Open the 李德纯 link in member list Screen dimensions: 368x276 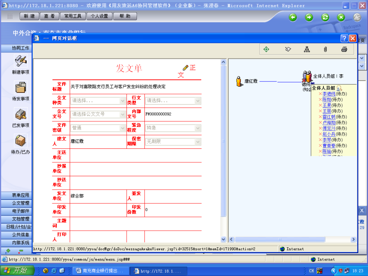point(329,94)
